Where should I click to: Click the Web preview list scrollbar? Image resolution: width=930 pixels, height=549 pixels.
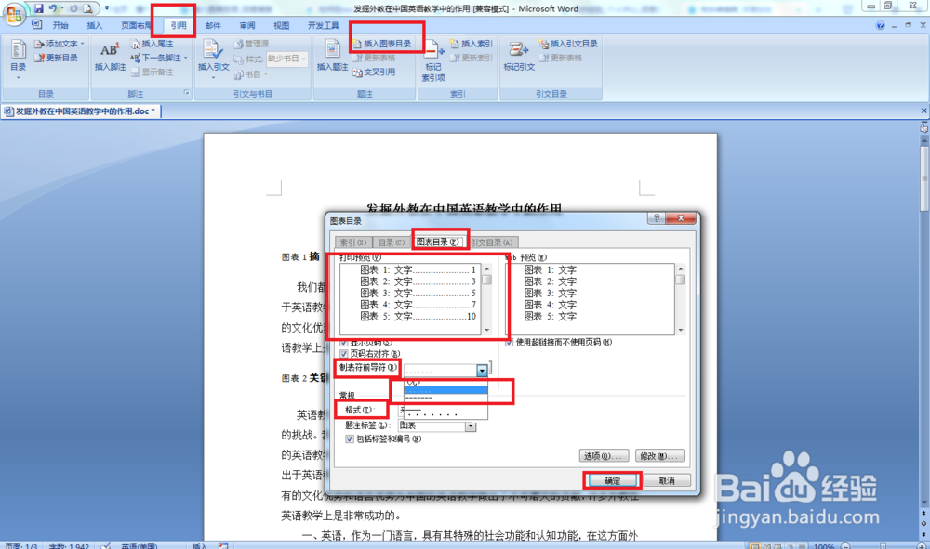(681, 299)
